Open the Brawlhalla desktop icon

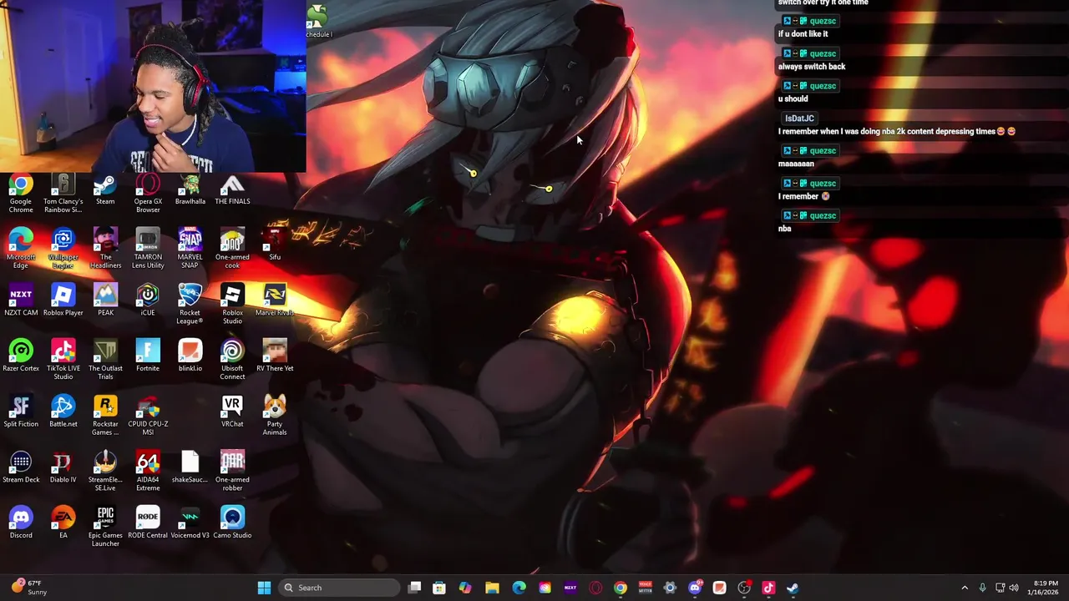[190, 189]
